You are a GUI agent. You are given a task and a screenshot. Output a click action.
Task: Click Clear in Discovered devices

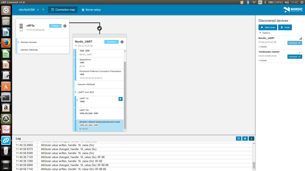pos(285,27)
